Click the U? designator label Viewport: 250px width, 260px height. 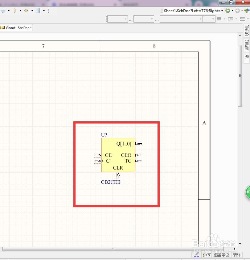tap(104, 135)
